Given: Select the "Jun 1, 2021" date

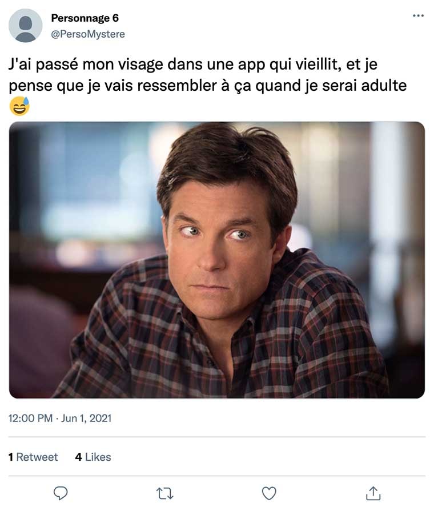Looking at the screenshot, I should click(x=85, y=419).
